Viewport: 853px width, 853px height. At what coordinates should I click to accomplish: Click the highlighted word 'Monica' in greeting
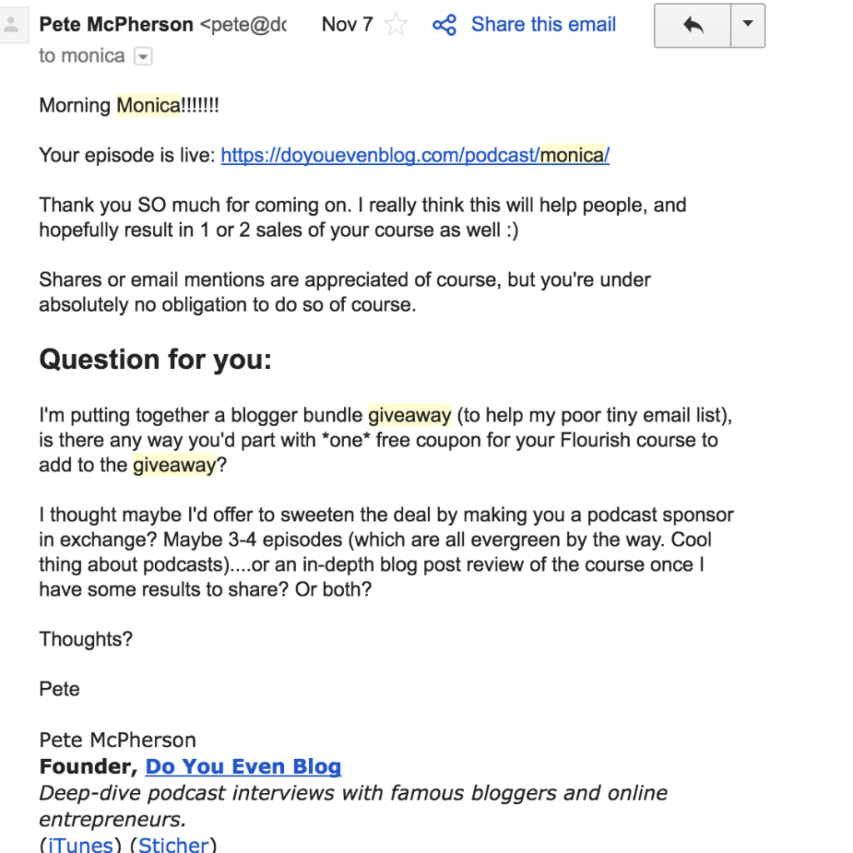tap(148, 106)
